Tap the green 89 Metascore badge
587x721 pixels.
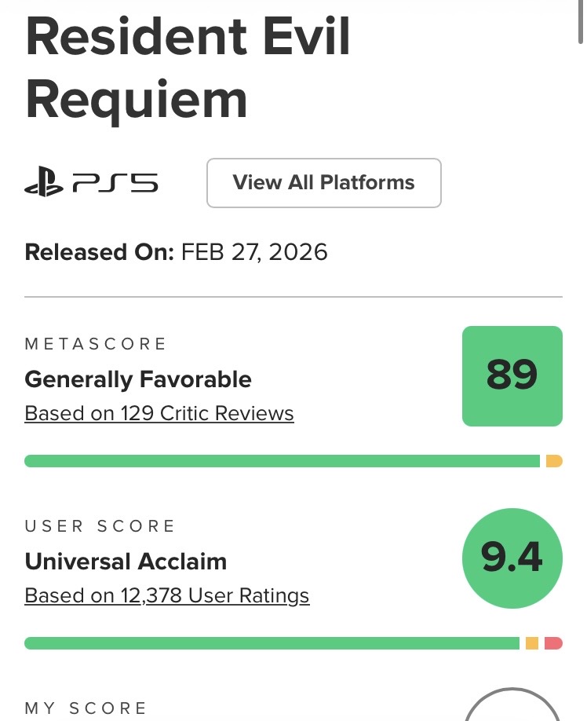512,375
